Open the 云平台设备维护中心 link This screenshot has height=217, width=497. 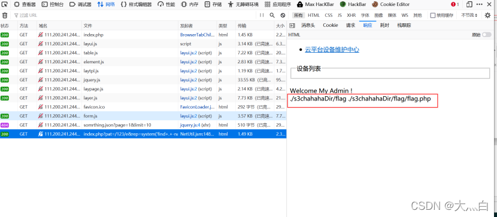tap(332, 50)
